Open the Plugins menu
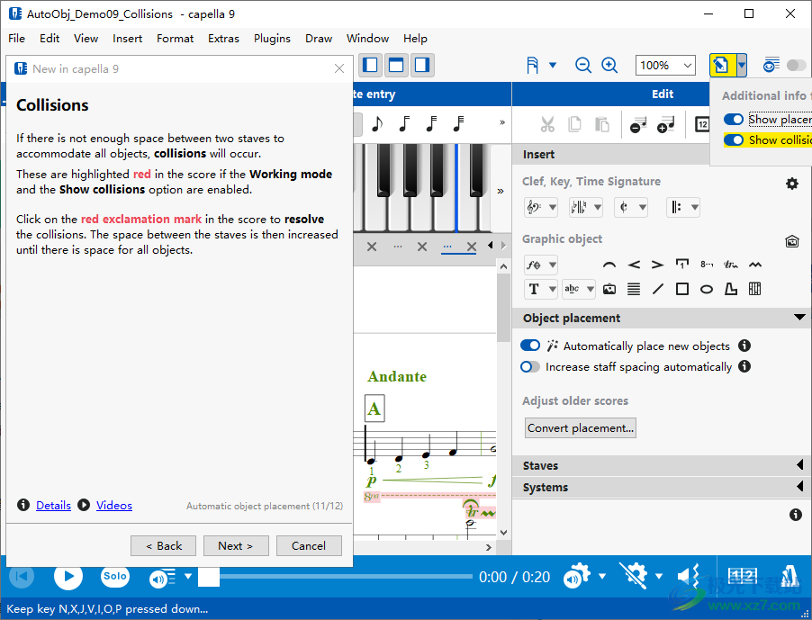 [x=272, y=39]
